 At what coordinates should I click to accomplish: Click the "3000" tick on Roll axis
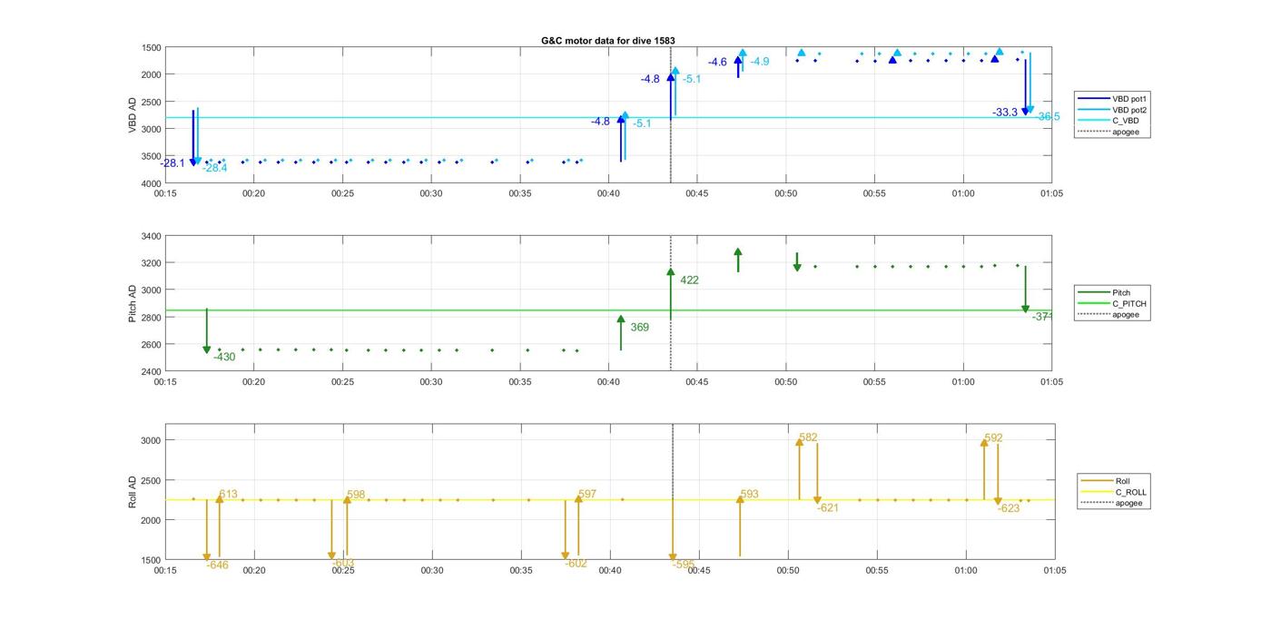[x=152, y=440]
